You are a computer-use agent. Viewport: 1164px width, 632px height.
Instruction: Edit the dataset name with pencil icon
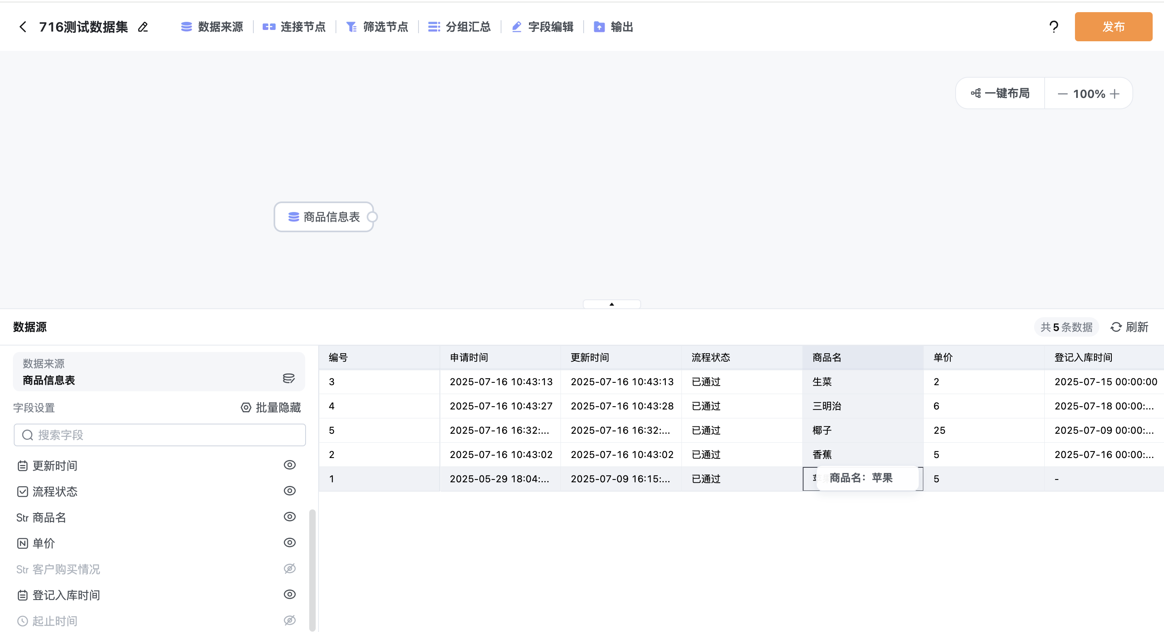pos(143,27)
